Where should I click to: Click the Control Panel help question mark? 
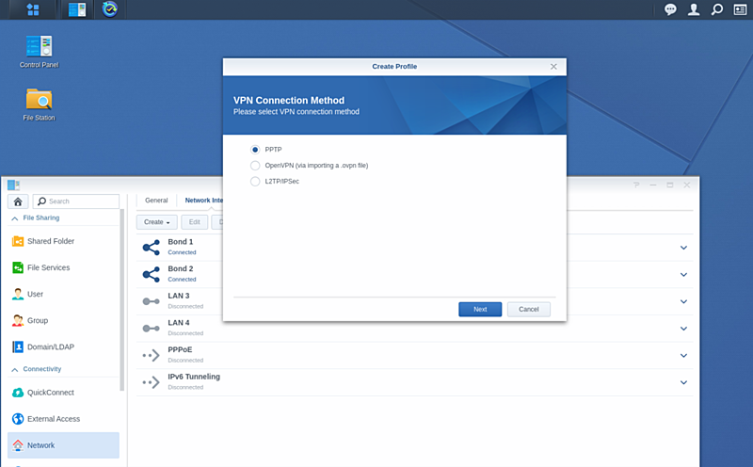(636, 185)
